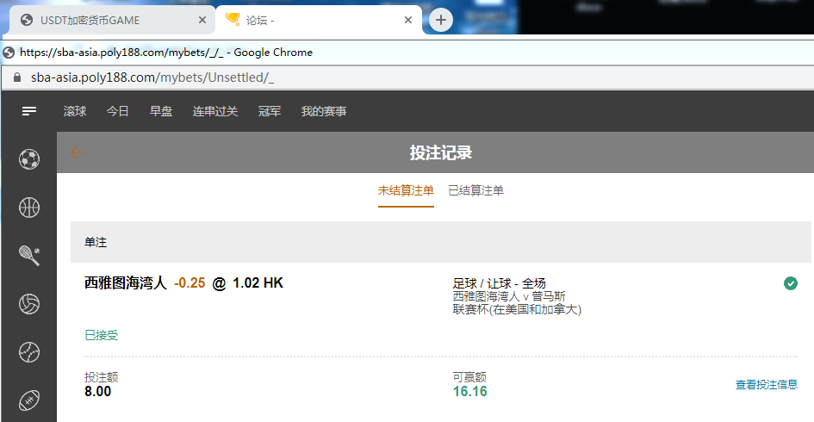Click the padlock icon in address bar
Screen dimensions: 814x422
pyautogui.click(x=16, y=78)
